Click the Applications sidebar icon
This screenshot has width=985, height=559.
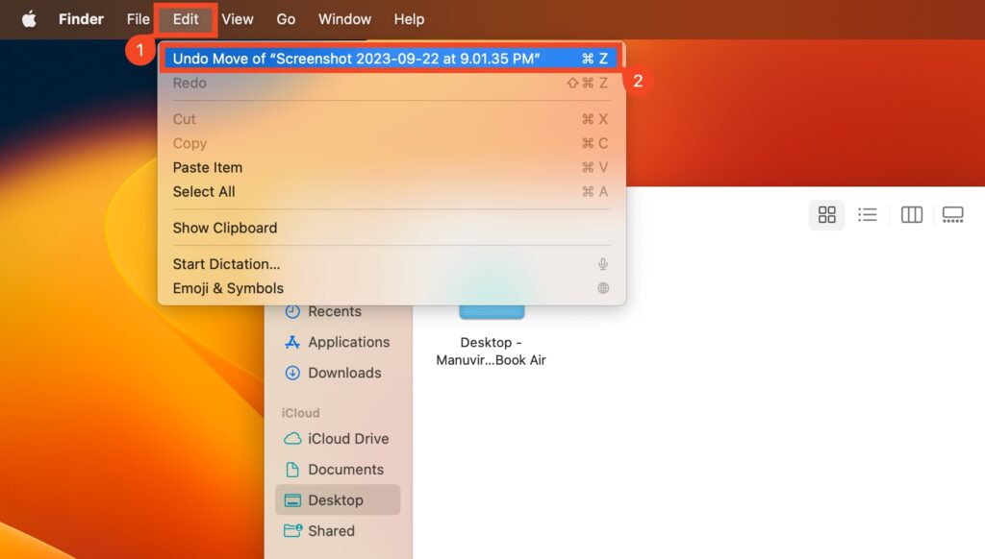pos(290,342)
